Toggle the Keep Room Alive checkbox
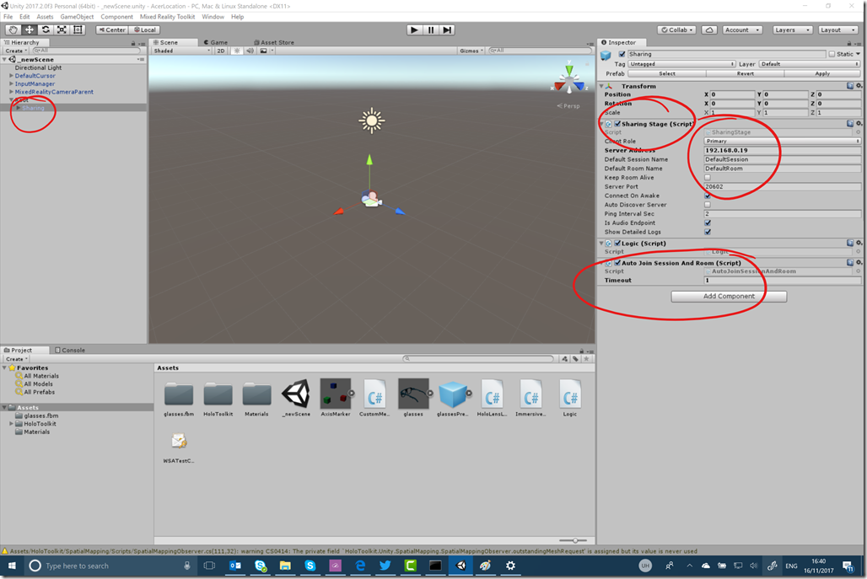This screenshot has width=867, height=579. click(x=708, y=178)
